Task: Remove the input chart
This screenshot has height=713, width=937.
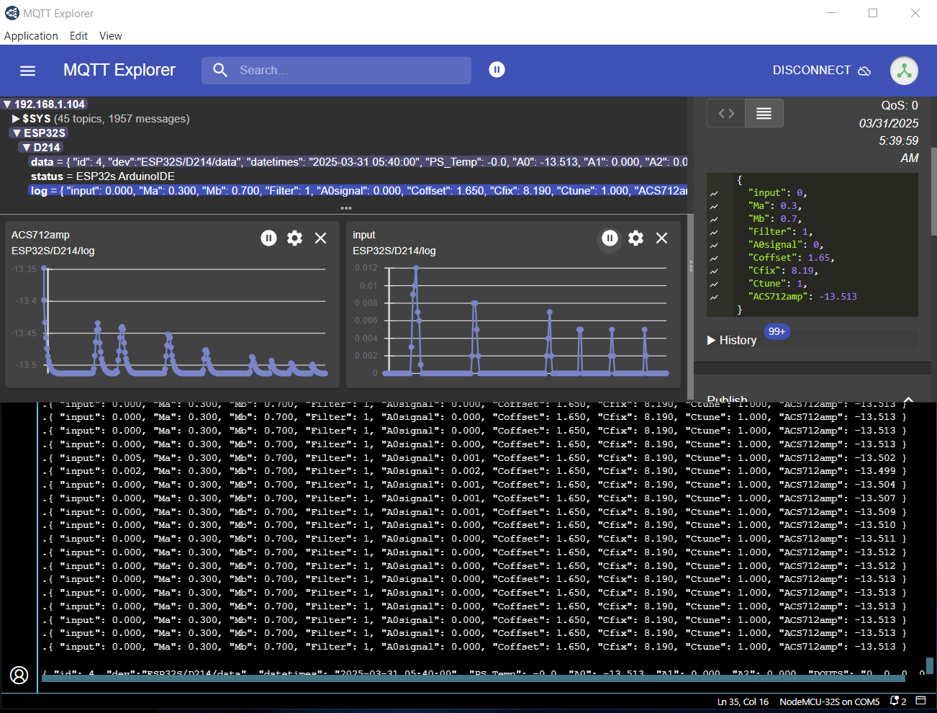Action: (661, 238)
